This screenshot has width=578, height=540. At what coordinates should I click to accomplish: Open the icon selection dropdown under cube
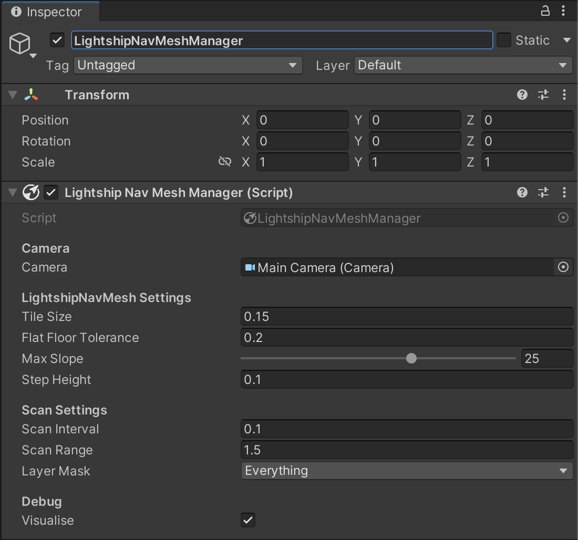click(33, 56)
